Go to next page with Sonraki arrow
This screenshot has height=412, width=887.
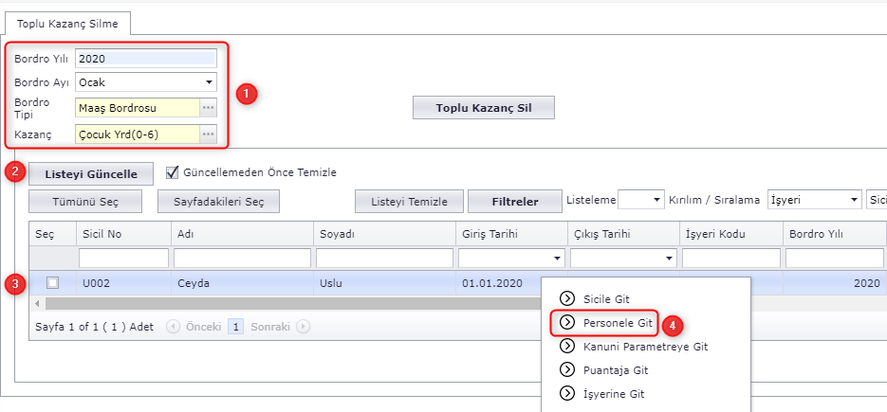[303, 327]
